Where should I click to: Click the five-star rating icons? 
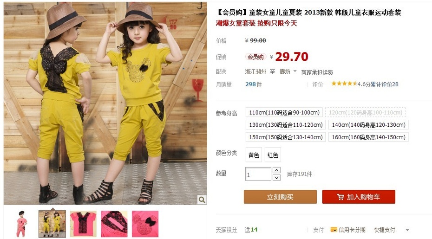pos(344,84)
